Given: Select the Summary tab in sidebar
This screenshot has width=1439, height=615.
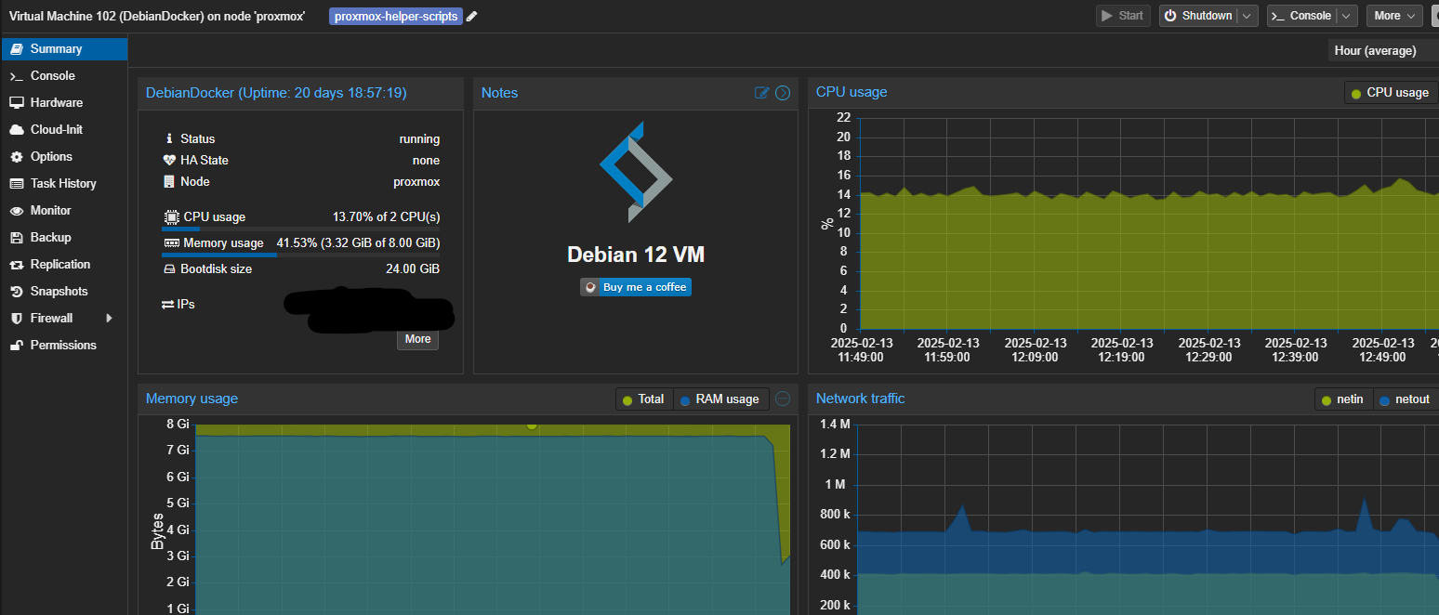Looking at the screenshot, I should 64,49.
